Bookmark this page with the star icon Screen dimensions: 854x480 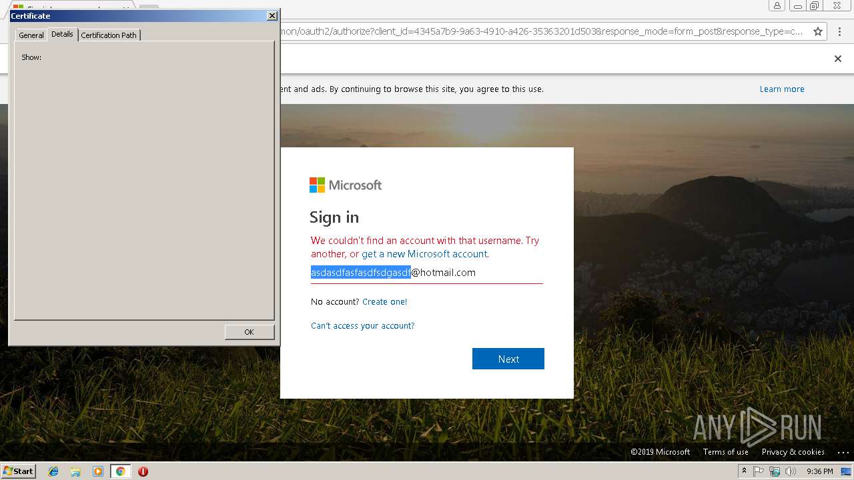pos(818,31)
